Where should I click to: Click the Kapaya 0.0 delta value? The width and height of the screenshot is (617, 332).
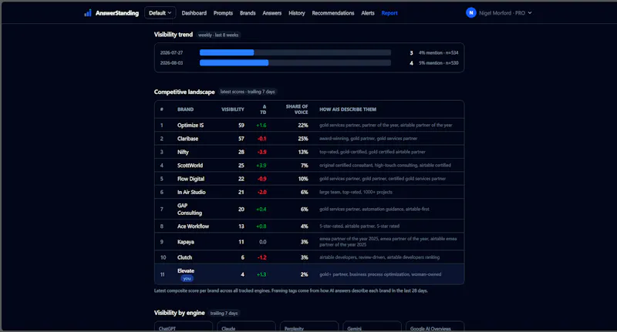263,242
